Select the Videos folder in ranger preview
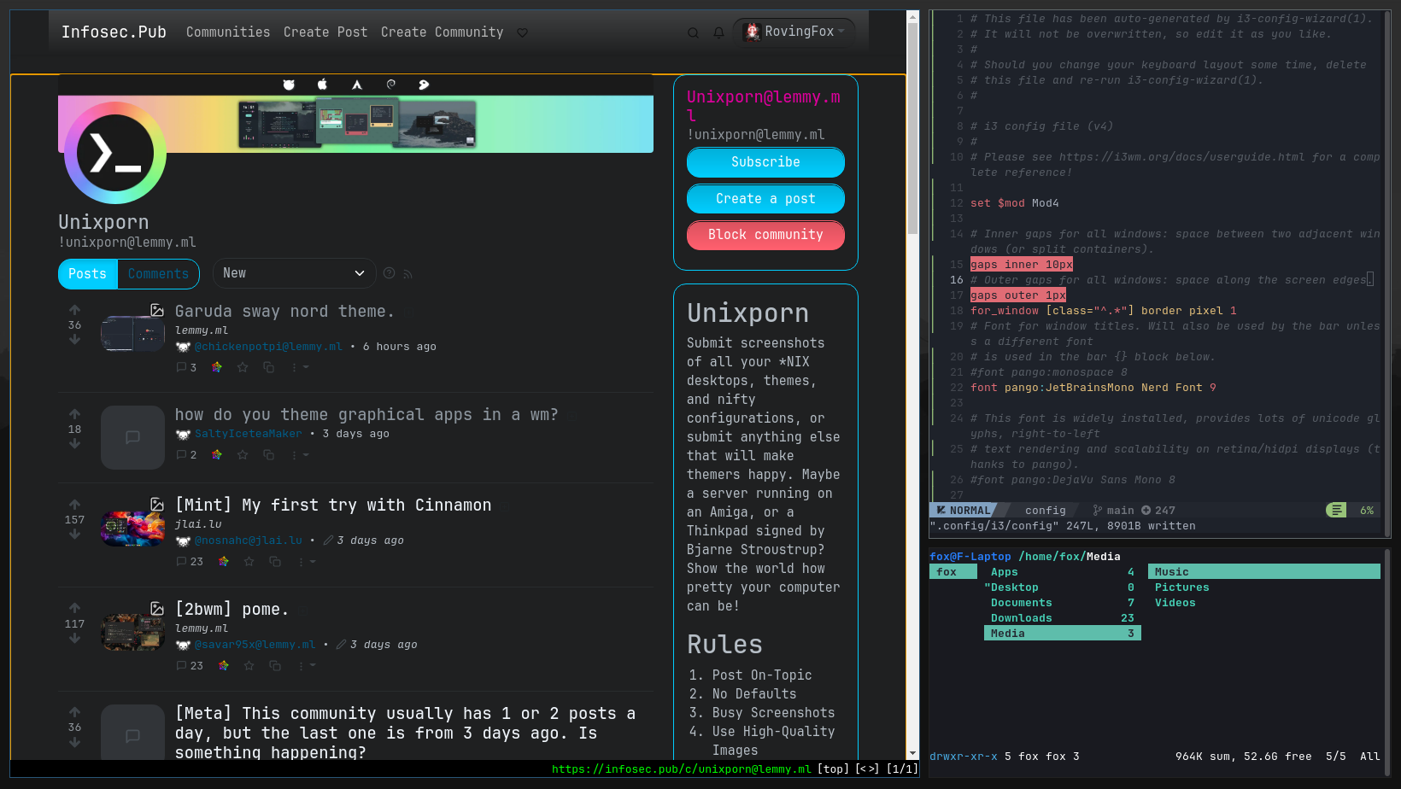 pos(1175,603)
